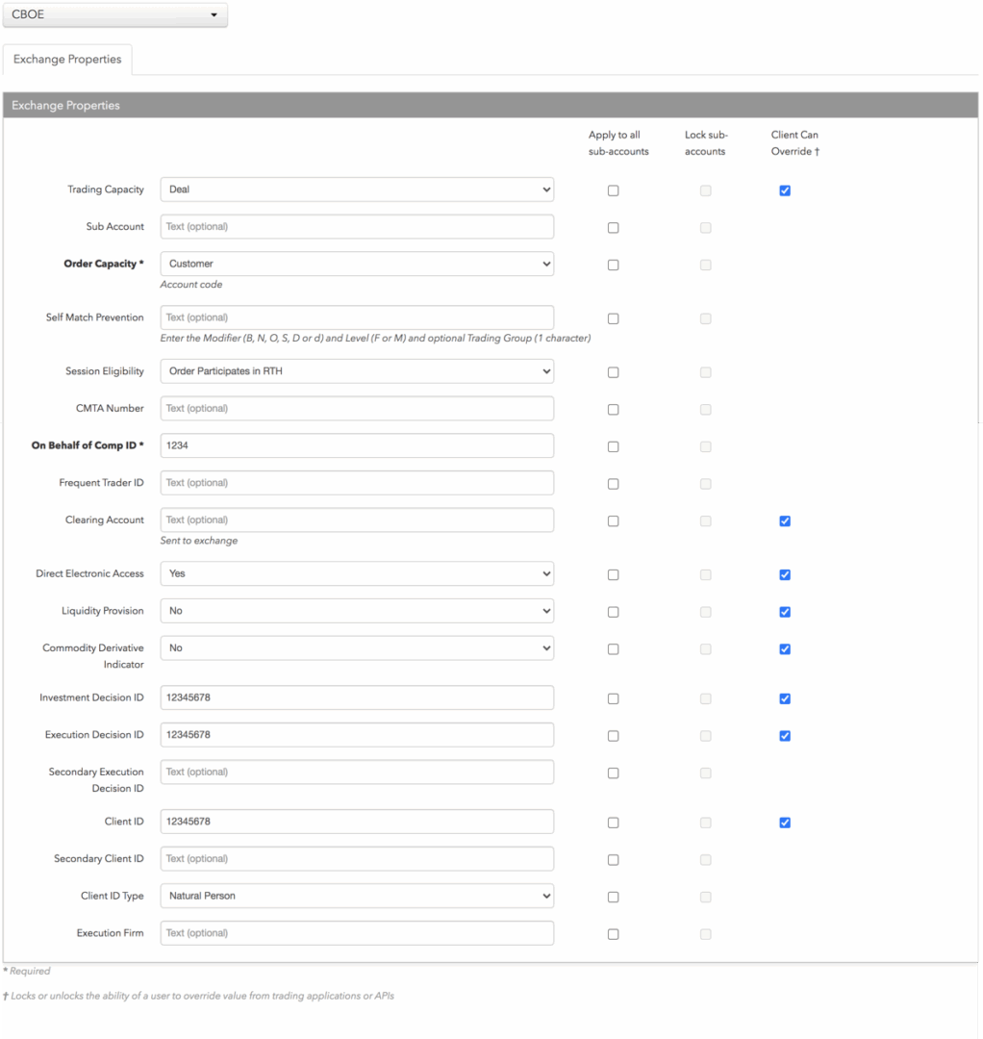This screenshot has width=983, height=1039.
Task: Expand the Session Eligibility dropdown
Action: click(x=357, y=371)
